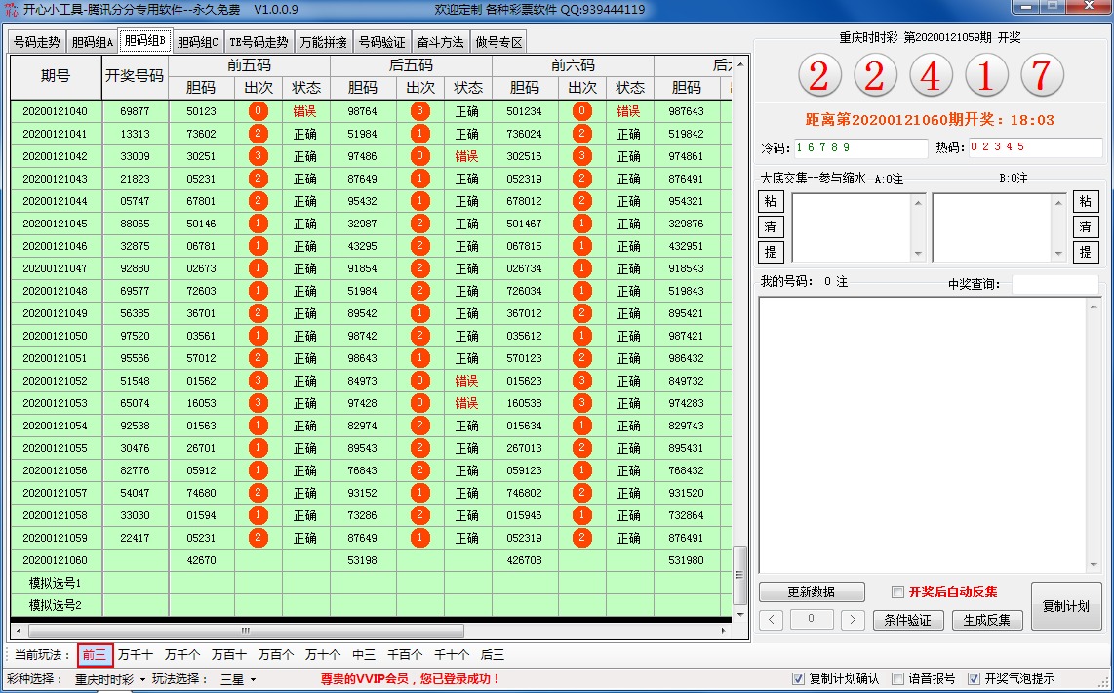
Task: Click the left 粘 paste button
Action: coord(771,201)
